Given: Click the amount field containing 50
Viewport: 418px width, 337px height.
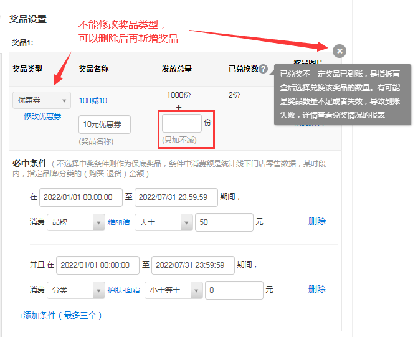Looking at the screenshot, I should (x=224, y=222).
